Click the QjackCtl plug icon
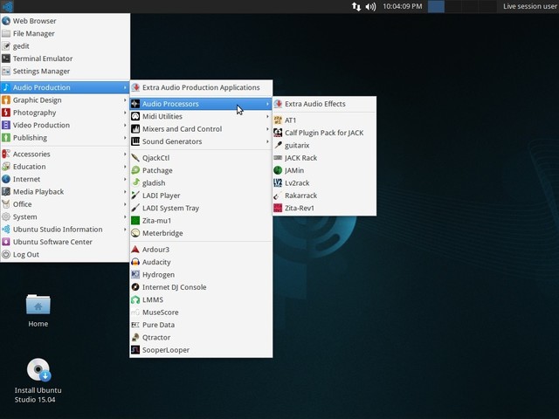This screenshot has height=419, width=559. pos(135,158)
